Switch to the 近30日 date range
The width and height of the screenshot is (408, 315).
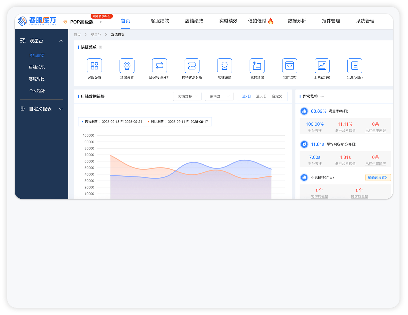[x=261, y=96]
